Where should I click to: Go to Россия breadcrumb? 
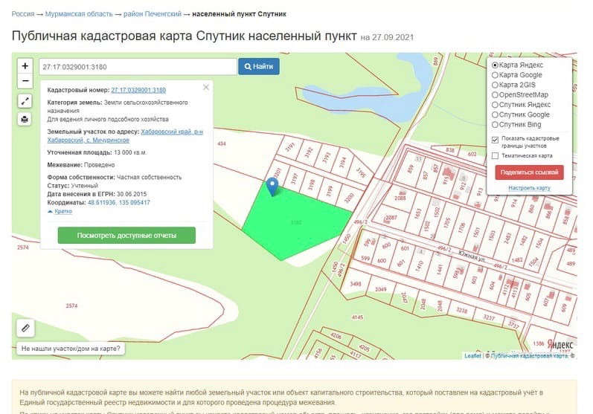click(22, 14)
